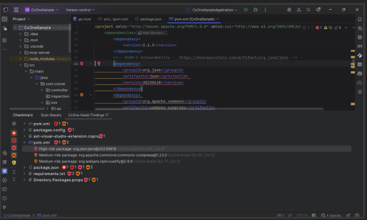Open the mvnrepository.com link in comment
Screen dimensions: 367x220
(x=234, y=58)
